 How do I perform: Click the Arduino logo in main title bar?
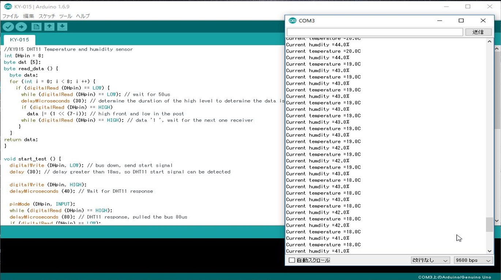(x=8, y=7)
